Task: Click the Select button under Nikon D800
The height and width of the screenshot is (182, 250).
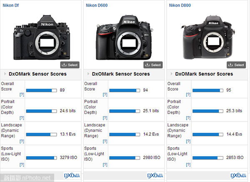Action: [x=236, y=65]
